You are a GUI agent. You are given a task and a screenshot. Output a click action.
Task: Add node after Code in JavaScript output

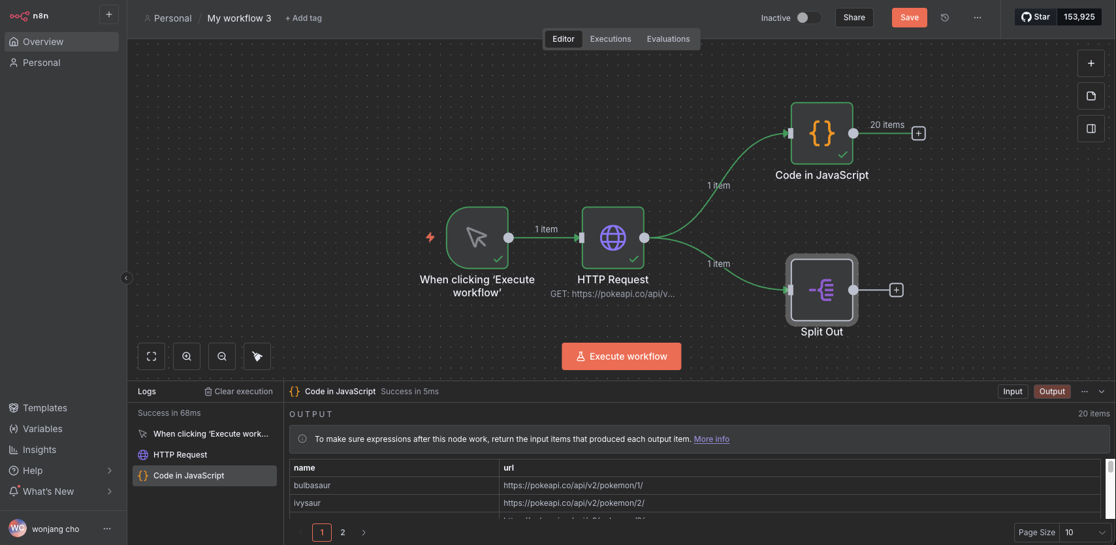tap(919, 133)
